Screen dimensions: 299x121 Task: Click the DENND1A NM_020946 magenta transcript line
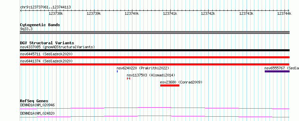pyautogui.click(x=155, y=108)
